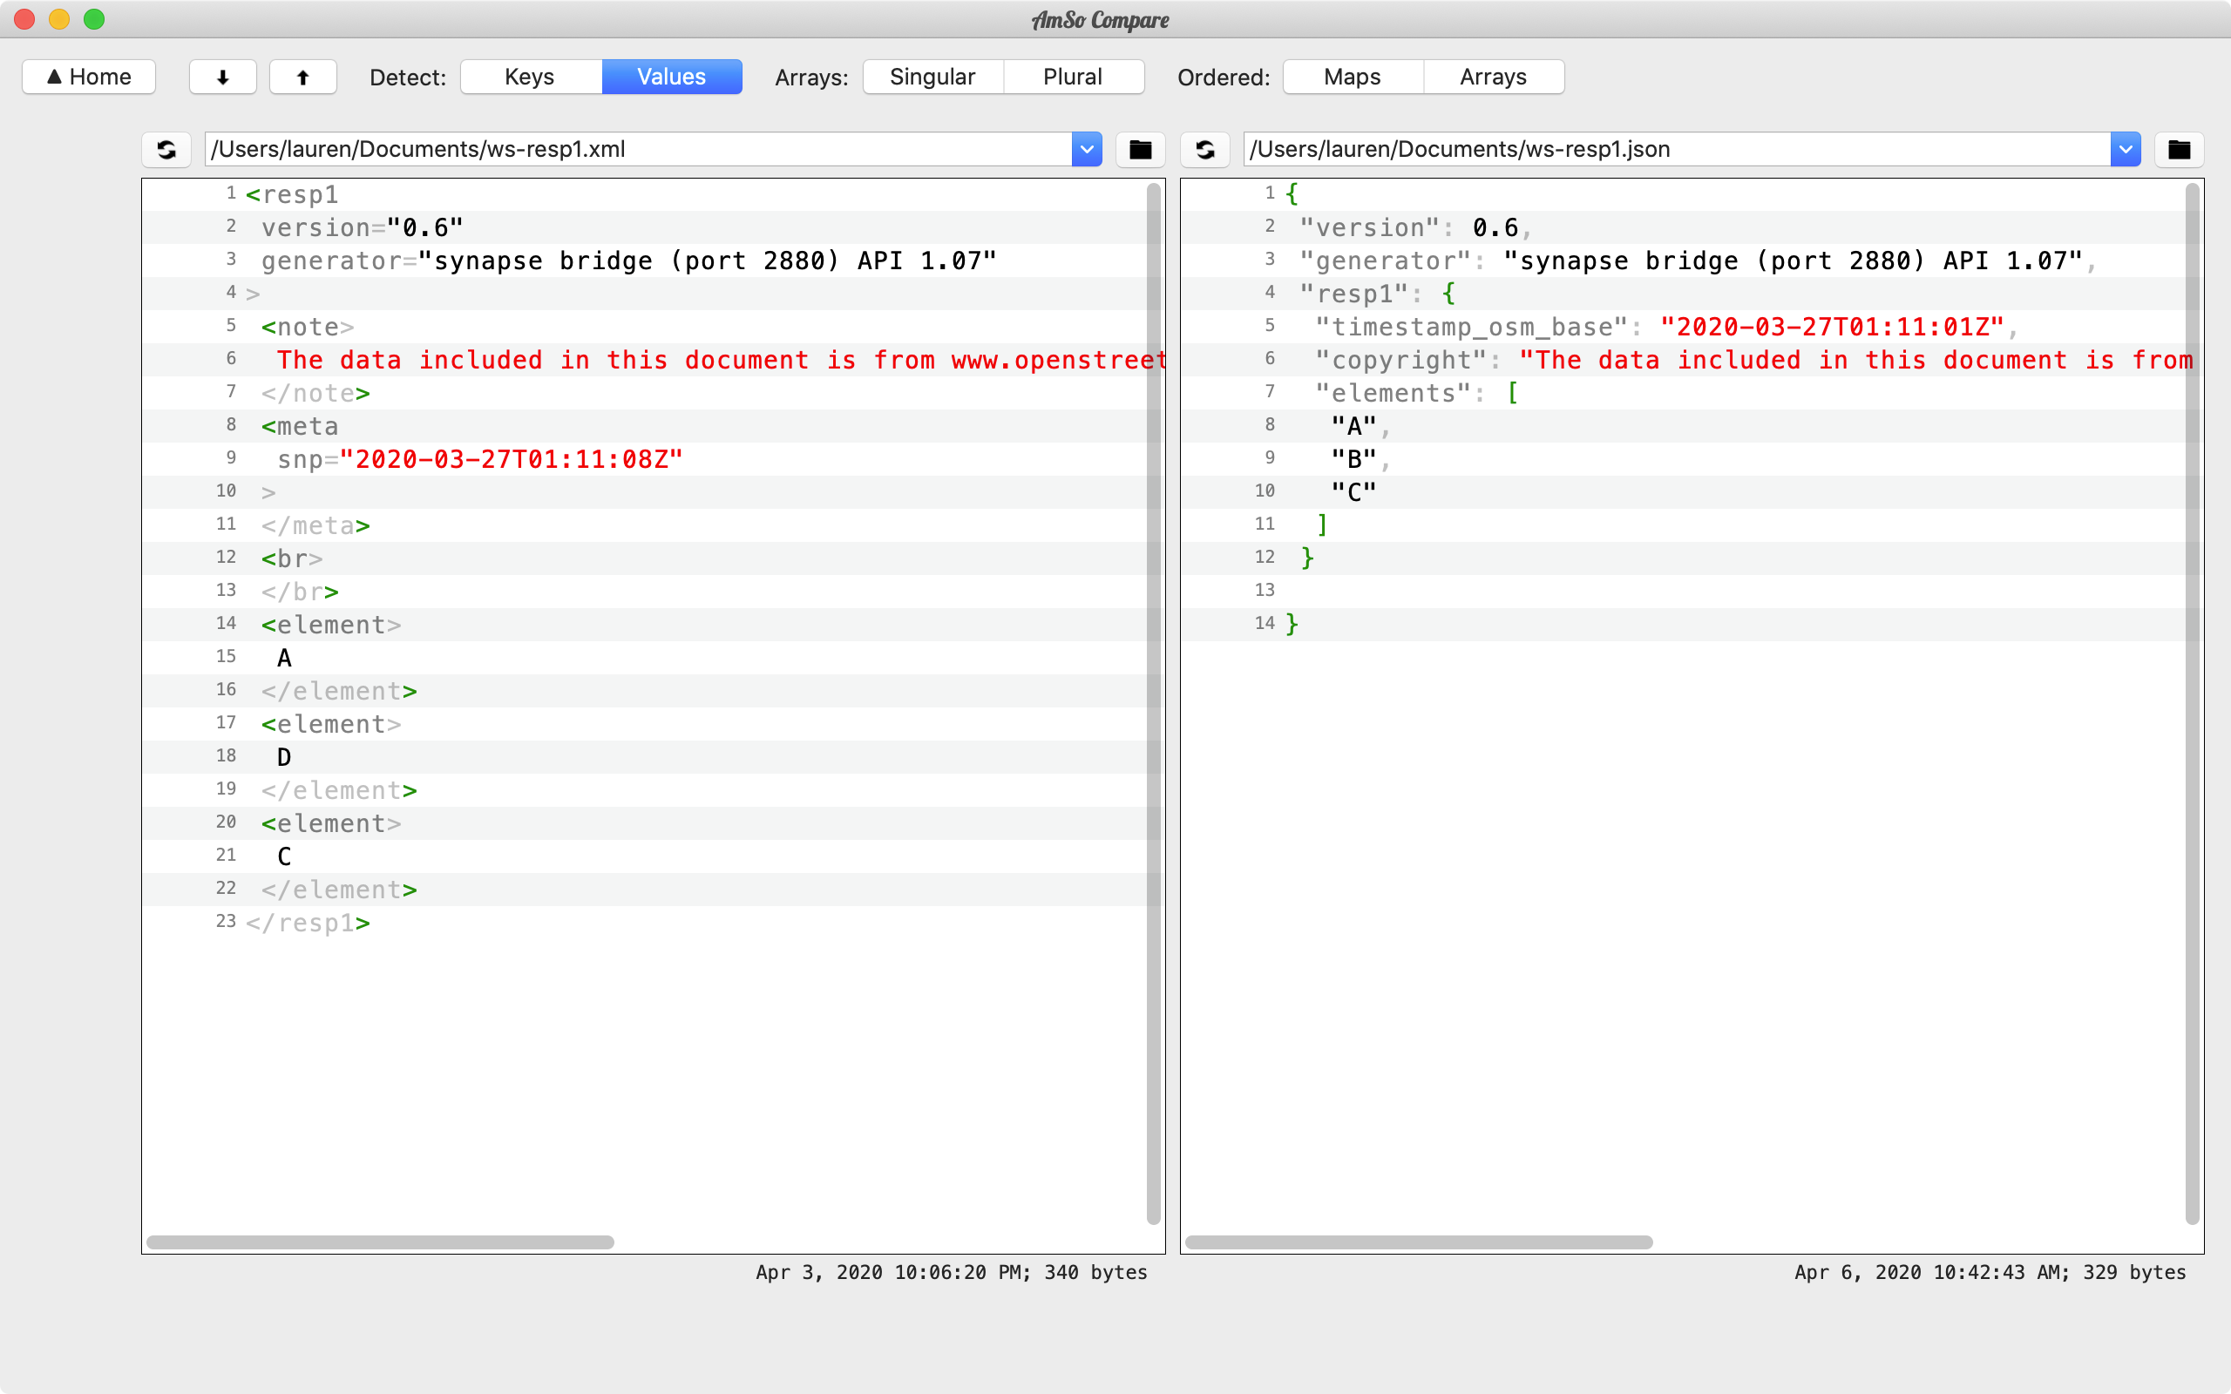Expand the left file path dropdown
2231x1394 pixels.
point(1087,149)
